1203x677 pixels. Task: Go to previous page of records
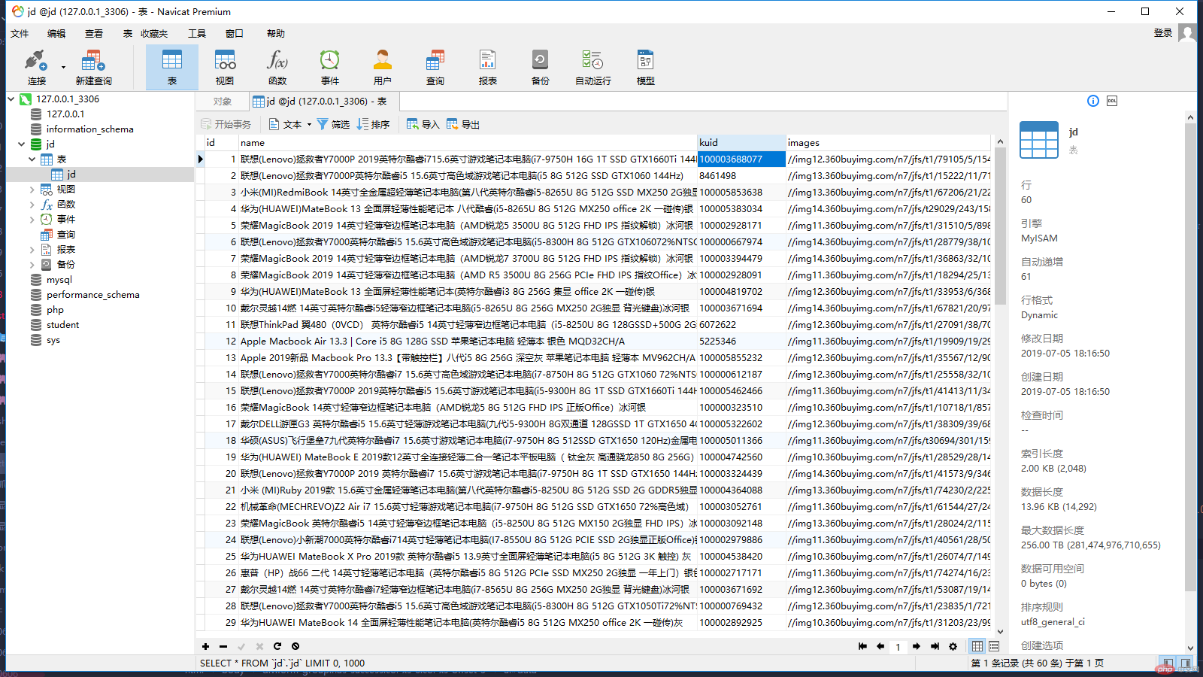tap(880, 646)
